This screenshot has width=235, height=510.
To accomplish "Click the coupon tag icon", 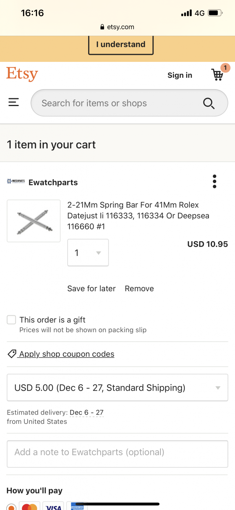I will point(12,354).
